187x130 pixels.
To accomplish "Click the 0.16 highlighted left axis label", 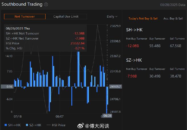I will coord(9,86).
